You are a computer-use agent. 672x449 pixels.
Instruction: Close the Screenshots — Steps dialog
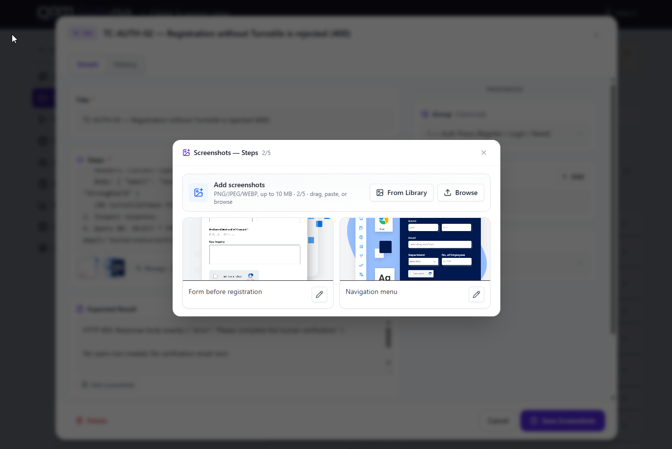[484, 153]
